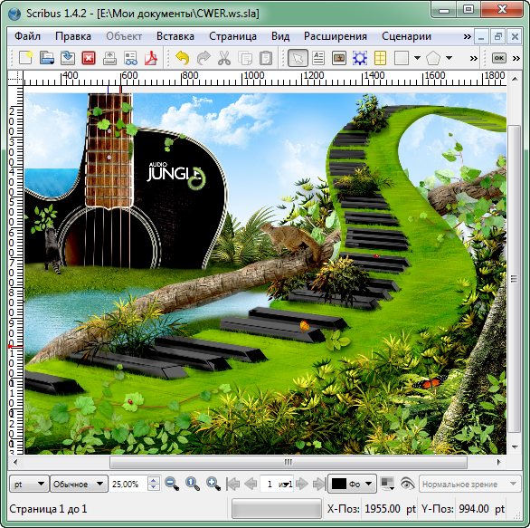Viewport: 530px width, 528px height.
Task: Click the vertical scrollbar thumb
Action: pos(515,279)
